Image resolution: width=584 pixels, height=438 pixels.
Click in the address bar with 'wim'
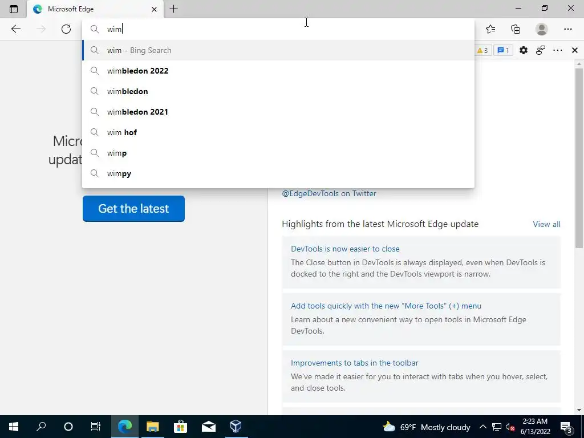click(x=278, y=29)
